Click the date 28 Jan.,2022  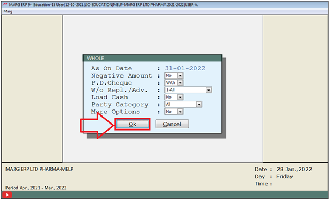294,169
